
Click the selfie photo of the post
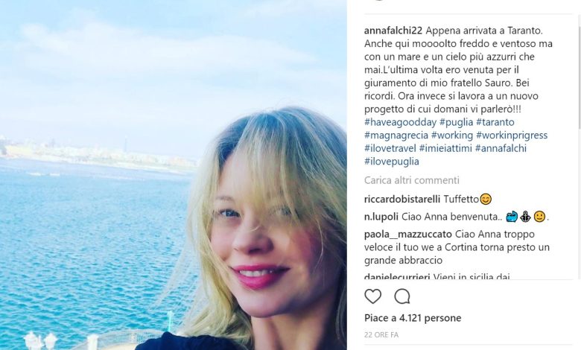tap(173, 175)
